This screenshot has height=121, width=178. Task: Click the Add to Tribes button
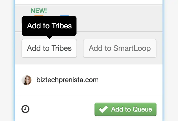49,48
